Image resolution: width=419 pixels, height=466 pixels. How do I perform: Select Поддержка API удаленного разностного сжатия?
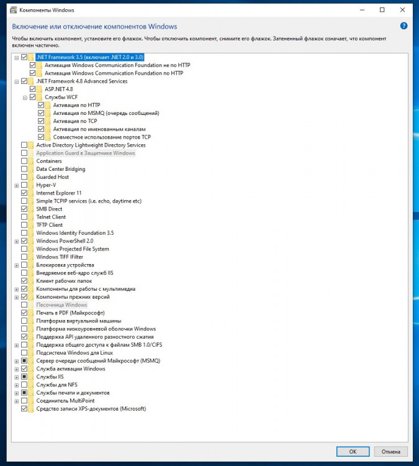(x=95, y=337)
